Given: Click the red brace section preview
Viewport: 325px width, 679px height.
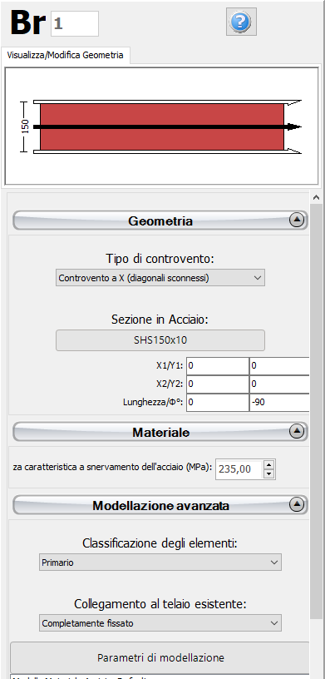Looking at the screenshot, I should pos(162,126).
